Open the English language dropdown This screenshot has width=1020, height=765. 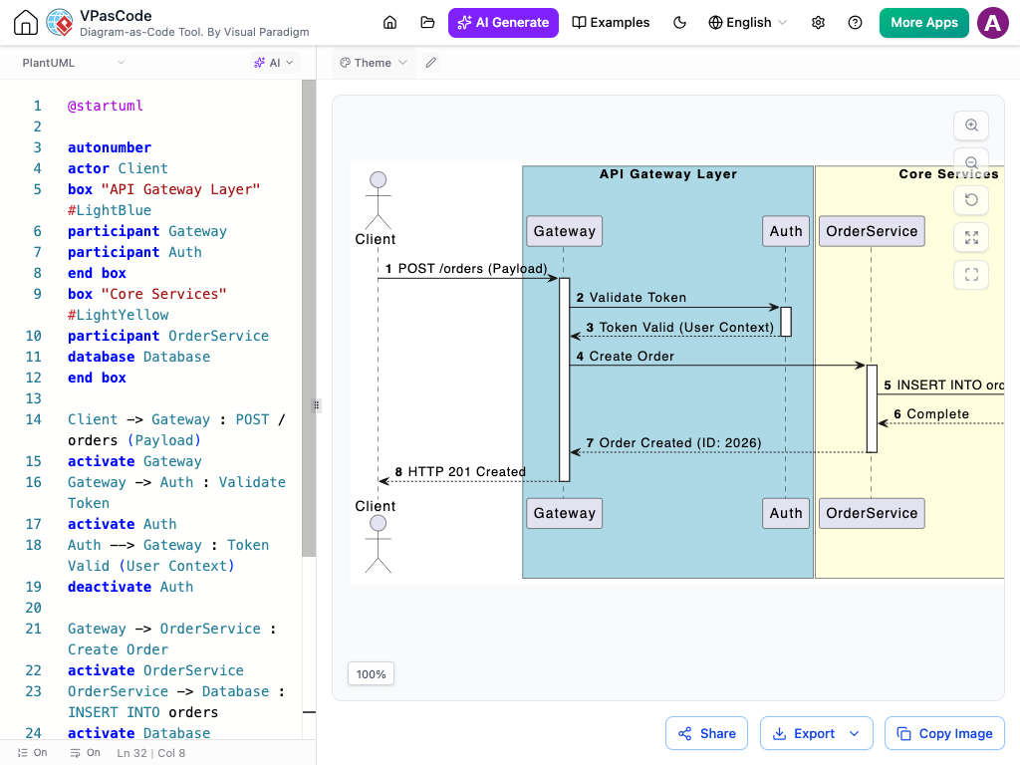[x=748, y=23]
